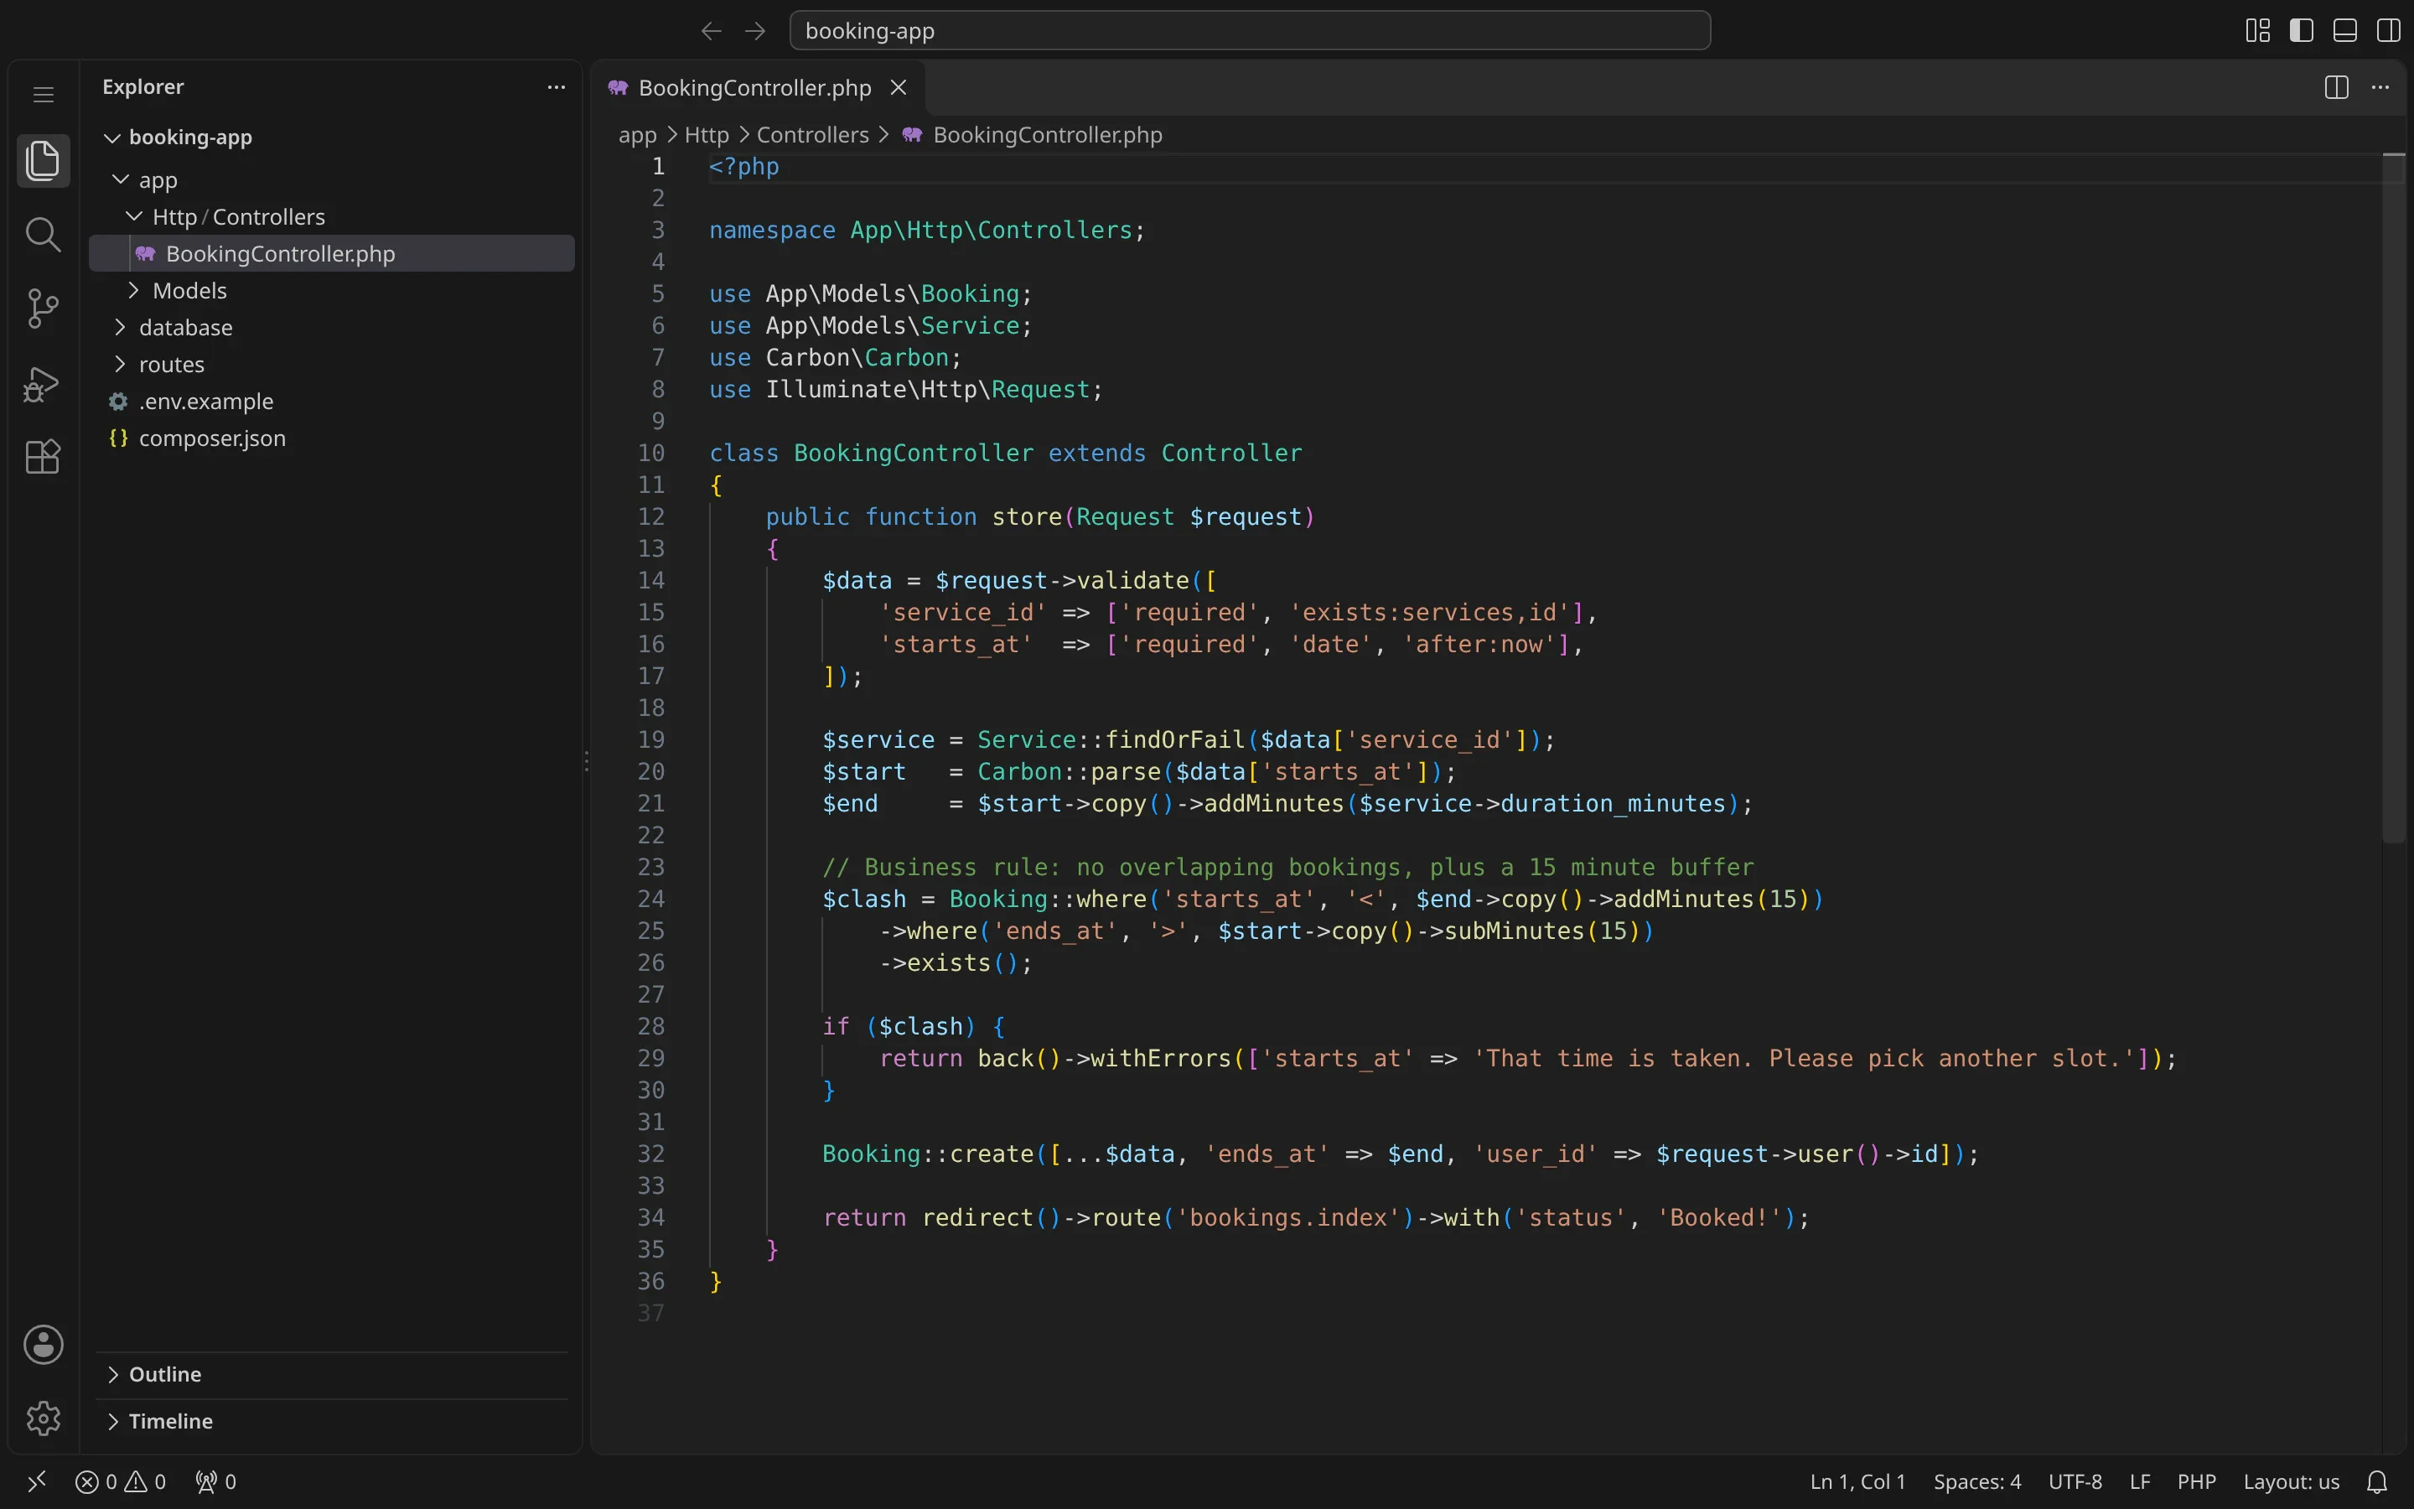The height and width of the screenshot is (1509, 2414).
Task: Collapse the app folder
Action: coord(121,179)
